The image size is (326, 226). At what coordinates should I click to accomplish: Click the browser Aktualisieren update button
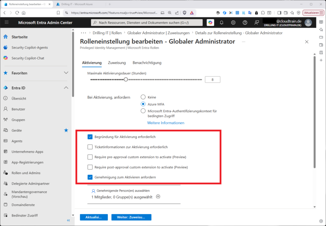[x=313, y=13]
